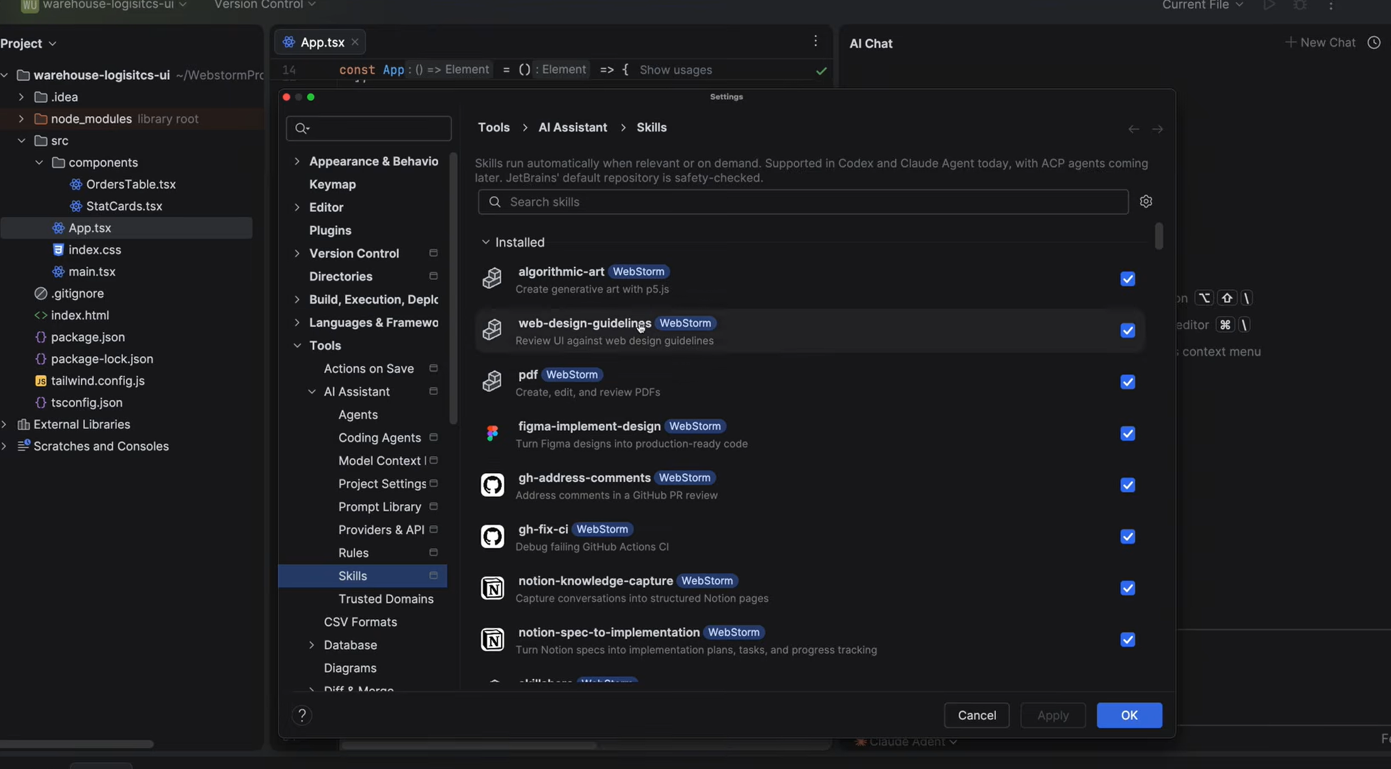Click project-level marker icon beside Version Control
The width and height of the screenshot is (1391, 769).
click(x=434, y=253)
